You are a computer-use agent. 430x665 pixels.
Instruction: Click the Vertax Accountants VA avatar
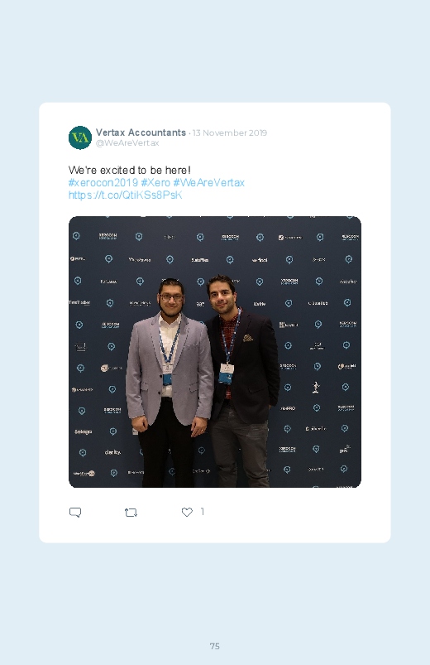[80, 137]
